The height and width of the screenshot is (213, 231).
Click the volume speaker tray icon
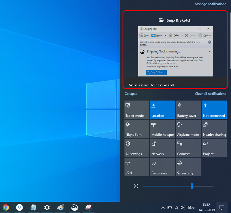click(183, 208)
